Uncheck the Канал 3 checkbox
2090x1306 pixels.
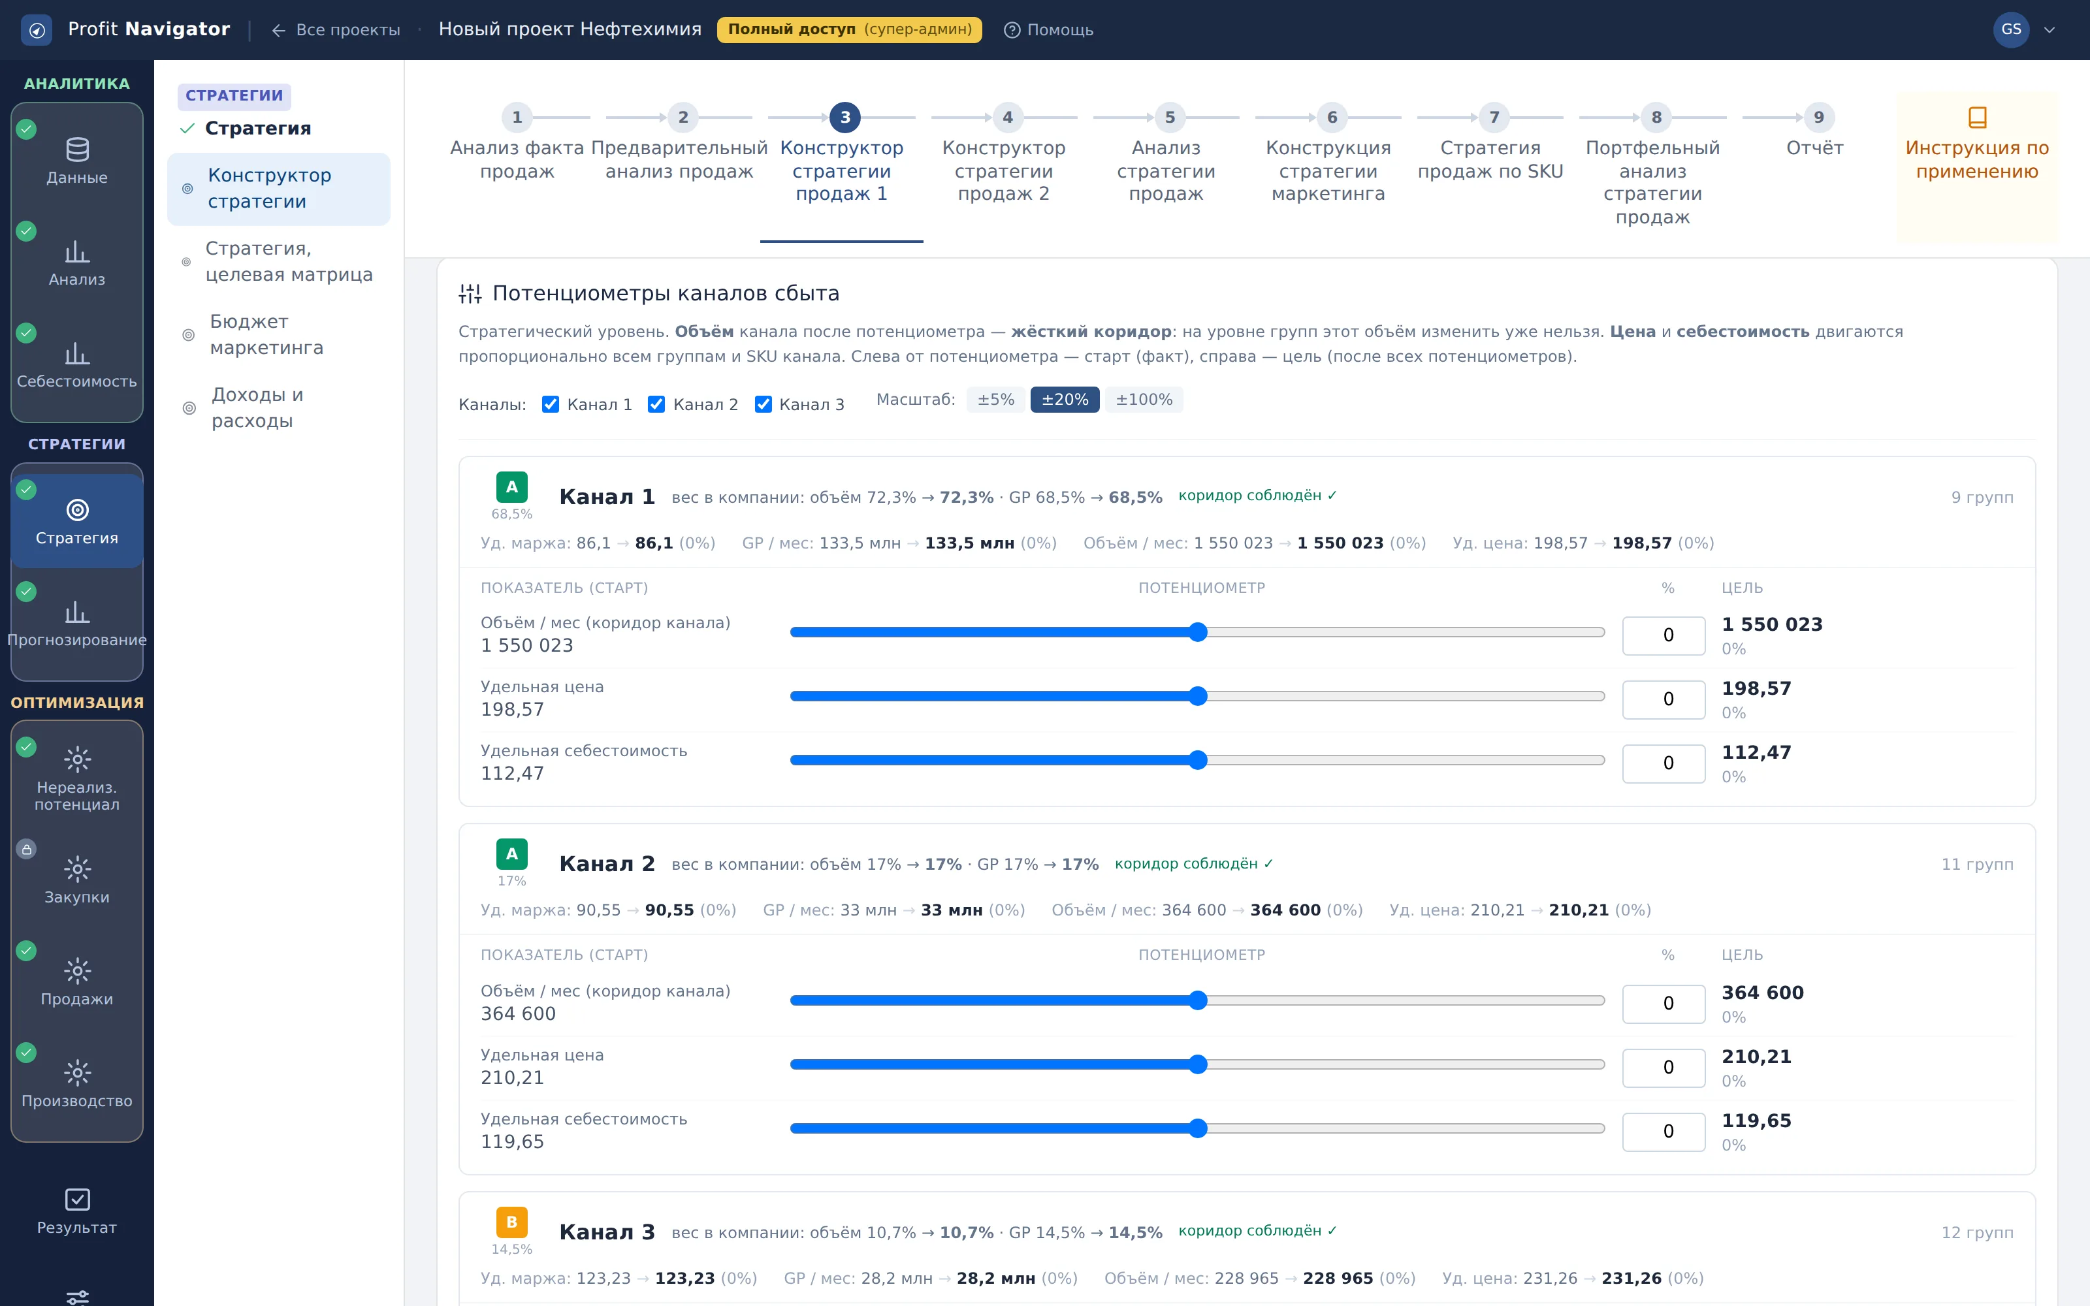pyautogui.click(x=763, y=404)
